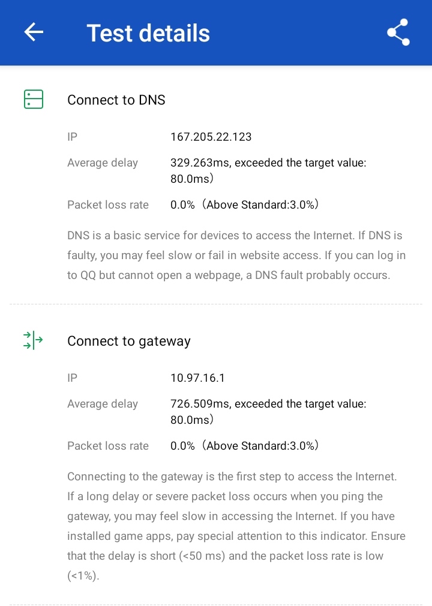Tap DNS IP address 167.205.22.123
Screen dimensions: 432x606
pyautogui.click(x=211, y=137)
